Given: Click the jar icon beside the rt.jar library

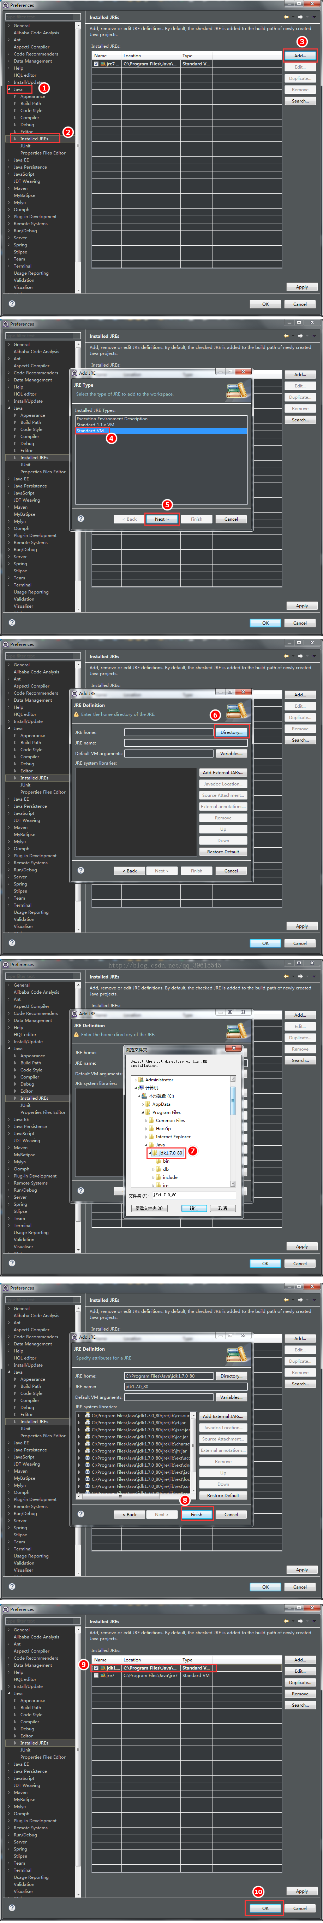Looking at the screenshot, I should tap(87, 1422).
